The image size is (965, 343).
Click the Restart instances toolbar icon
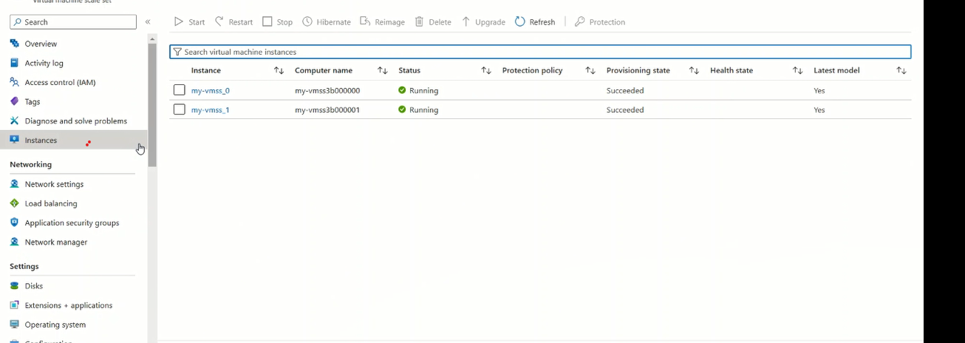coord(219,22)
